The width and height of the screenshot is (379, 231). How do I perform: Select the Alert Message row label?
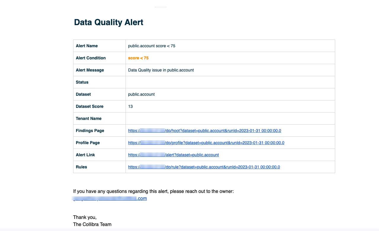click(90, 70)
